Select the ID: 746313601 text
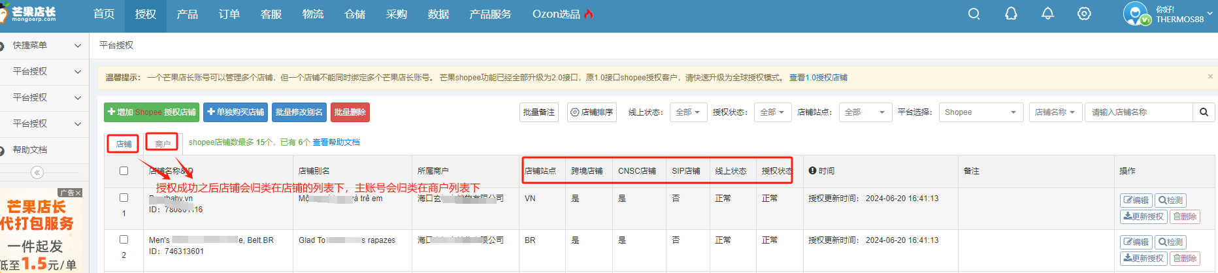The image size is (1218, 273). click(x=176, y=251)
